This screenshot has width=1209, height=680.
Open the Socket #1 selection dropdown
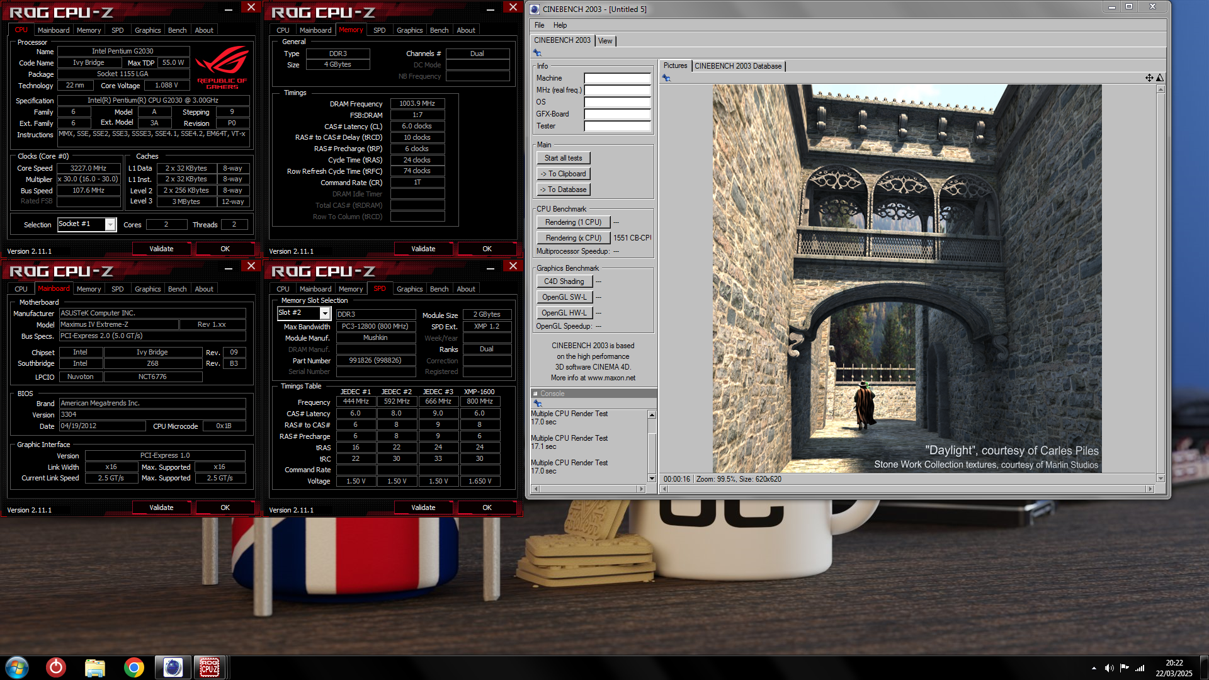point(110,224)
